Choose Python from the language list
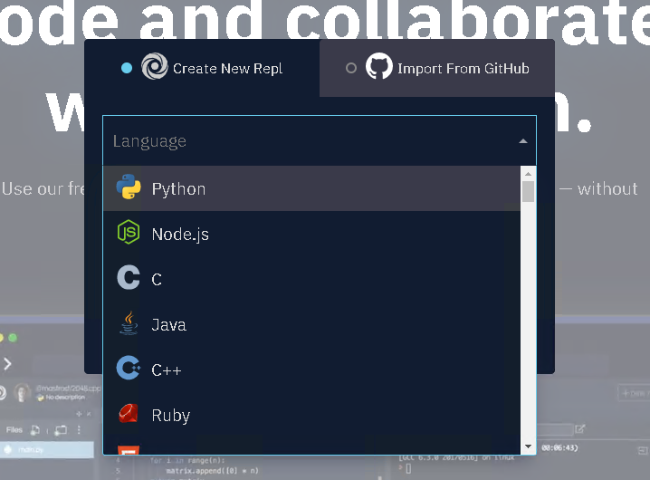Screen dimensions: 650x480 coord(311,188)
